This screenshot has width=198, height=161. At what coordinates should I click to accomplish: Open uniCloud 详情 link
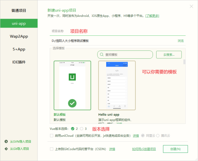coord(136,136)
